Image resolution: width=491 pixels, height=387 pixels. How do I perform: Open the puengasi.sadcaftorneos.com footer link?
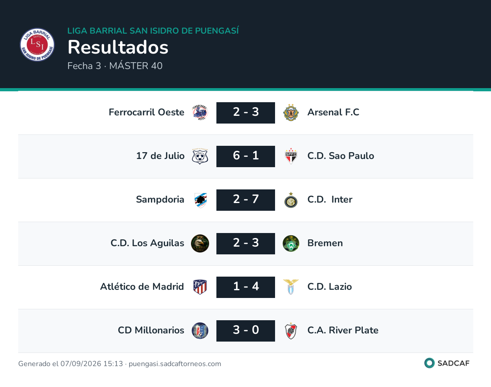coord(175,363)
